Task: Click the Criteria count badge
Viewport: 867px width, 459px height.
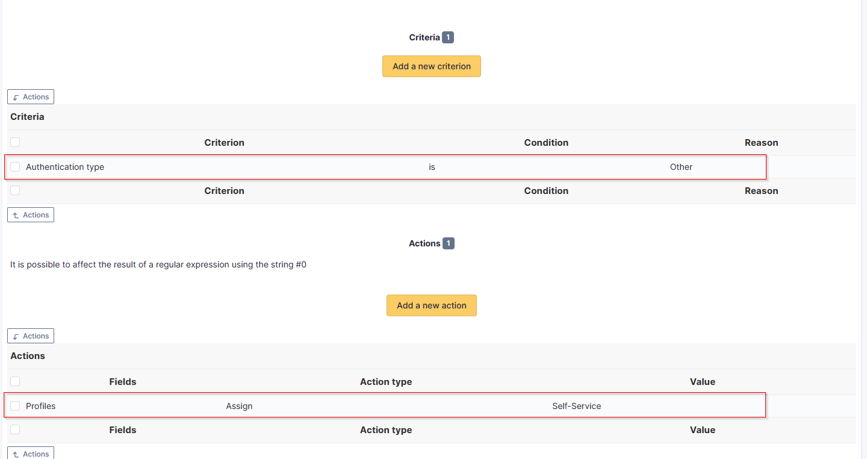Action: click(447, 37)
